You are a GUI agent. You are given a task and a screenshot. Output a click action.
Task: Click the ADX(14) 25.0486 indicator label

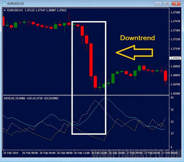[x=14, y=98]
